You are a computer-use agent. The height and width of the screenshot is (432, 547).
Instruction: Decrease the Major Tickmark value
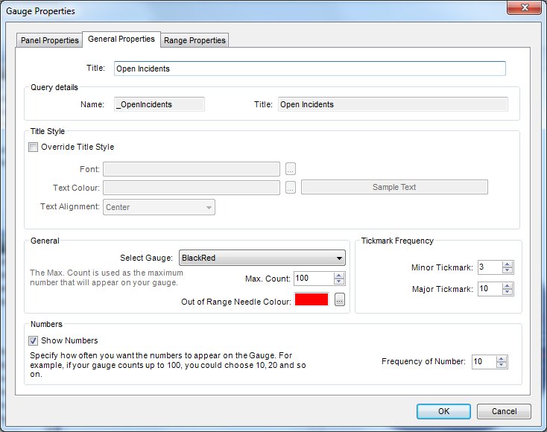[x=508, y=293]
